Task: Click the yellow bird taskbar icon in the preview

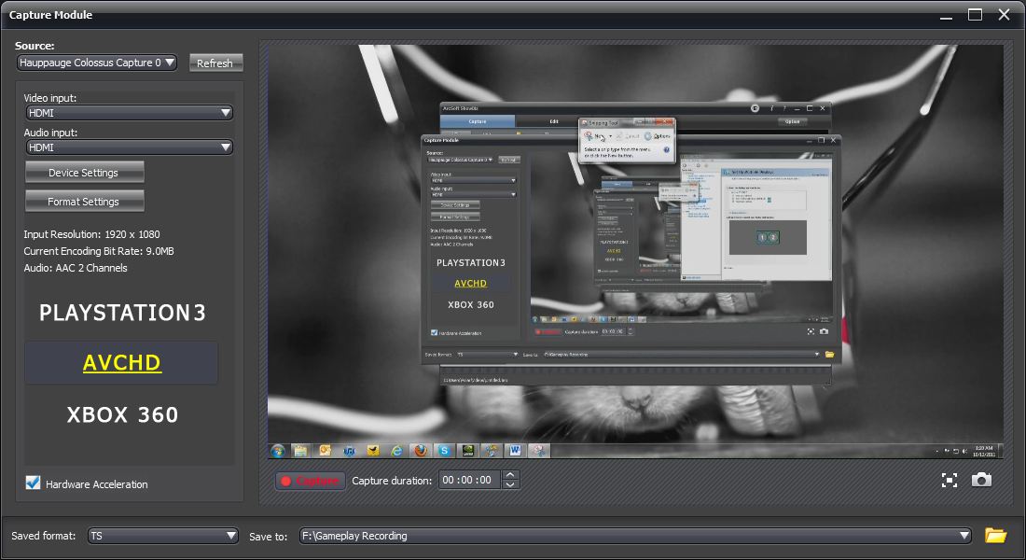Action: tap(373, 451)
